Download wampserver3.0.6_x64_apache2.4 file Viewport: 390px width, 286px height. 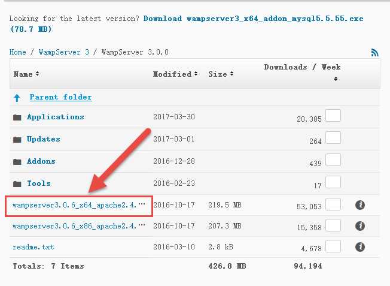[x=78, y=205]
